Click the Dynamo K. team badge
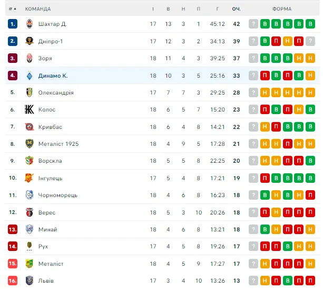323x289 pixels. click(x=30, y=76)
